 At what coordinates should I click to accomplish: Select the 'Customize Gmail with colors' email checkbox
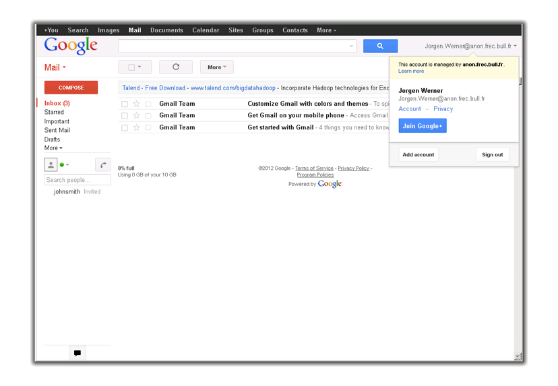[x=125, y=104]
